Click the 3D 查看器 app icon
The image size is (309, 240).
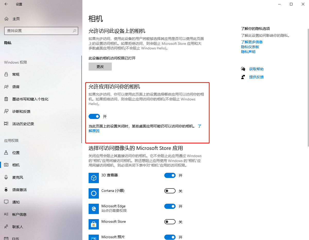point(94,178)
